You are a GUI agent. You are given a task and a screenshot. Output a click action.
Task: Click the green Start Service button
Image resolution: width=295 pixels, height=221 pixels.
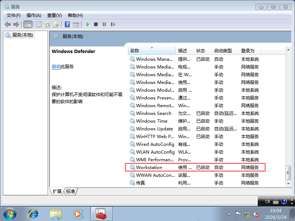click(x=87, y=24)
